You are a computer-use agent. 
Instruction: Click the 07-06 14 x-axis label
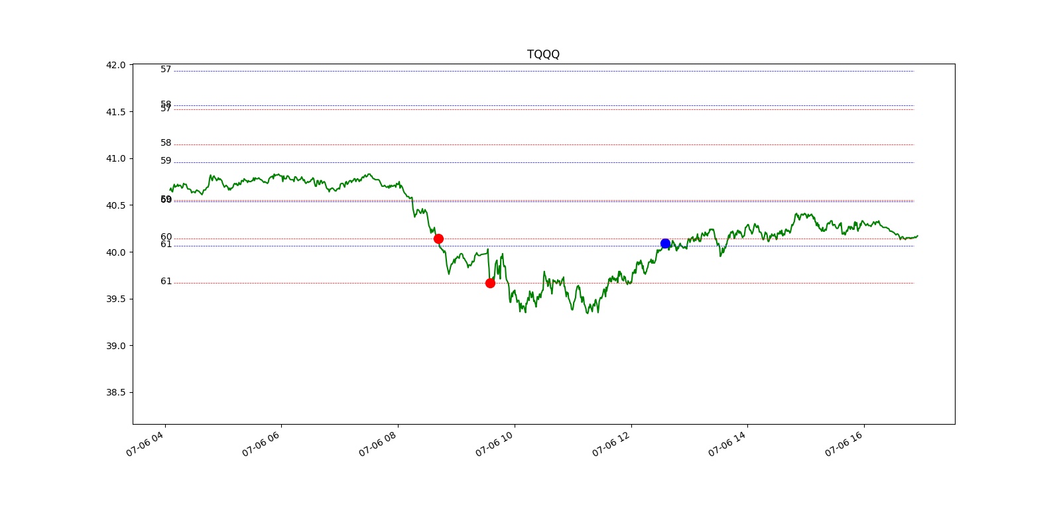pyautogui.click(x=727, y=444)
